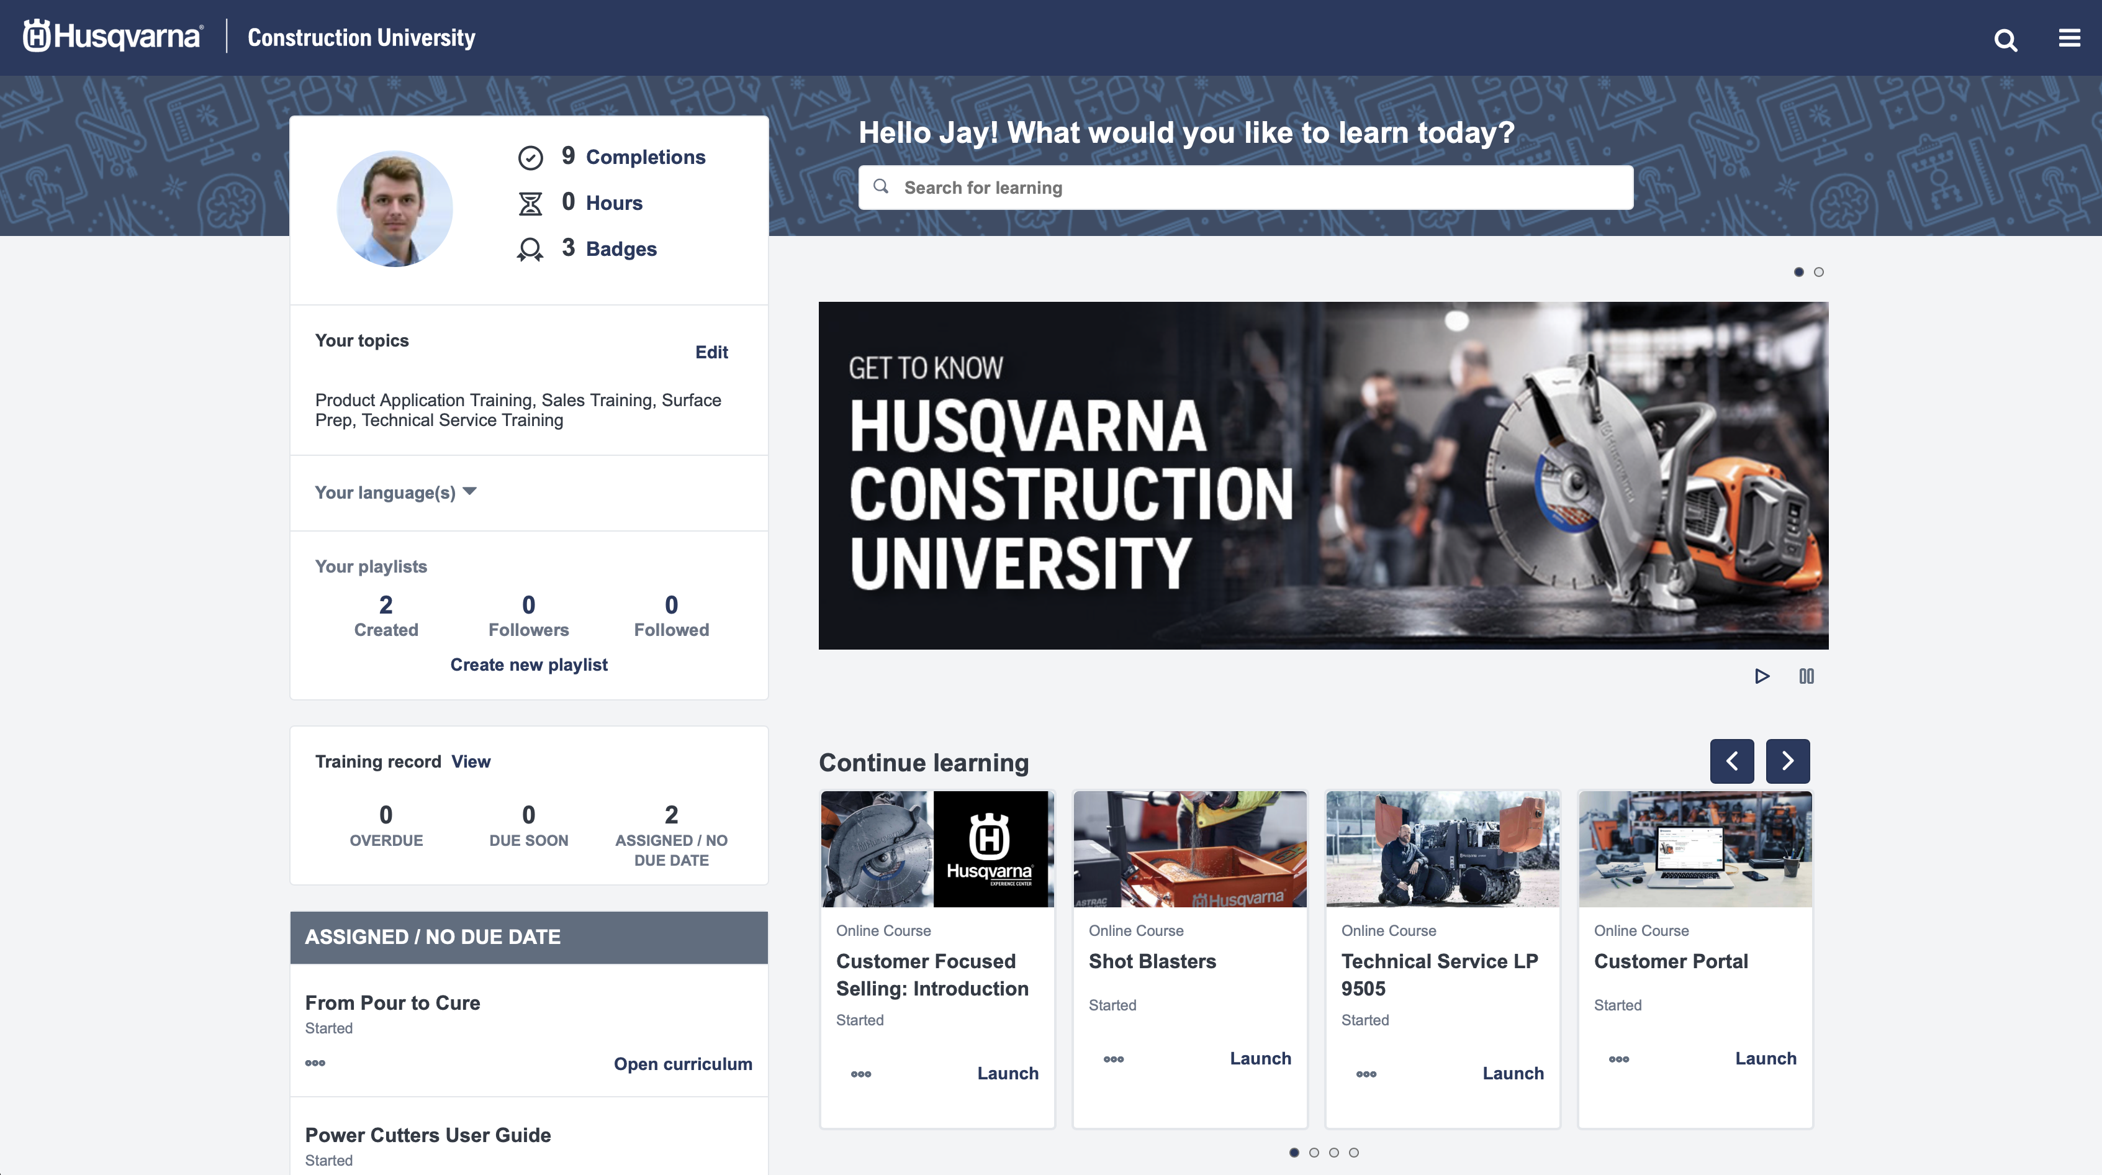Click the next arrow in Continue learning
2102x1175 pixels.
[1787, 760]
